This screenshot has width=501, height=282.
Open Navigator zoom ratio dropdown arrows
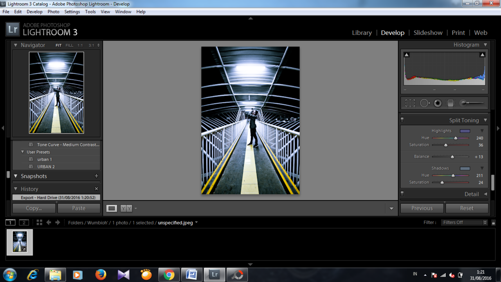click(x=98, y=45)
